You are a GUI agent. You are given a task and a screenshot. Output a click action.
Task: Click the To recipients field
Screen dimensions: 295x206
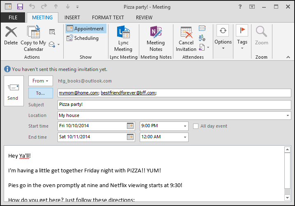174,93
